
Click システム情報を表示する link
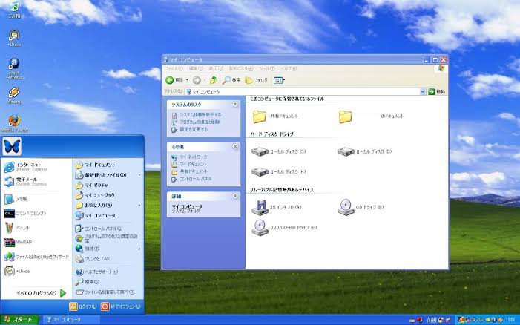coord(200,115)
